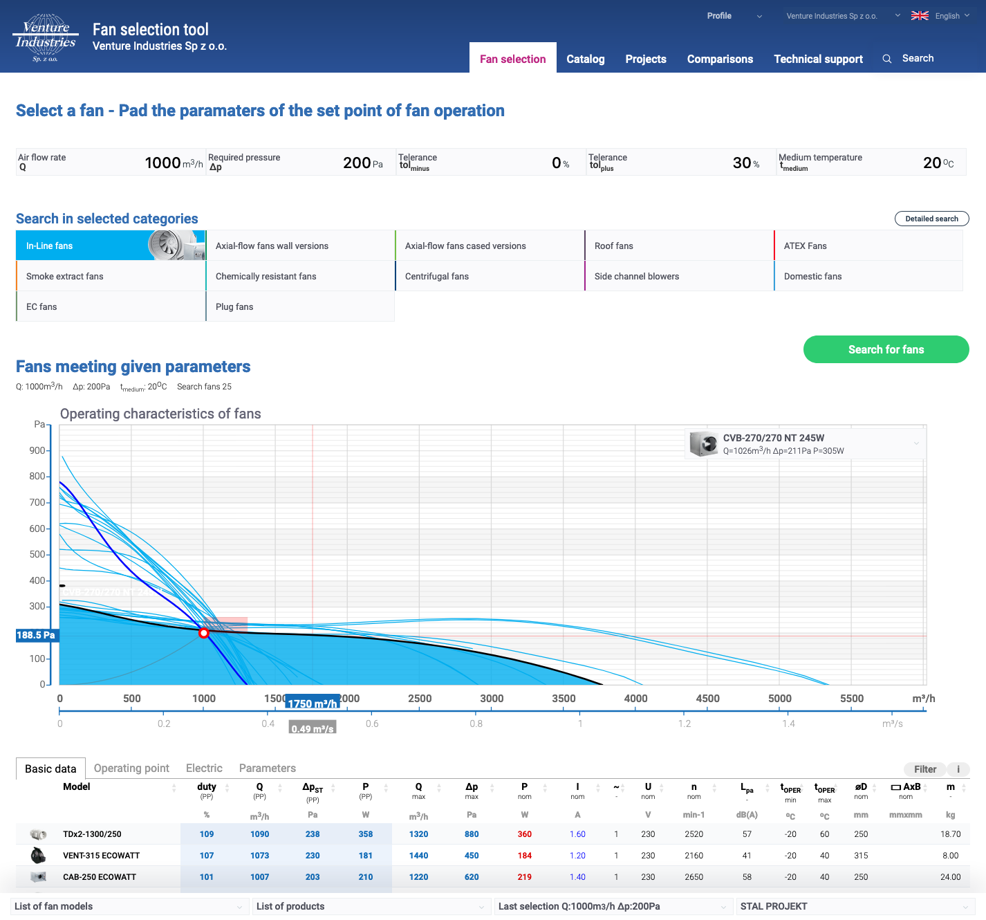
Task: Open List of products dropdown
Action: (371, 906)
